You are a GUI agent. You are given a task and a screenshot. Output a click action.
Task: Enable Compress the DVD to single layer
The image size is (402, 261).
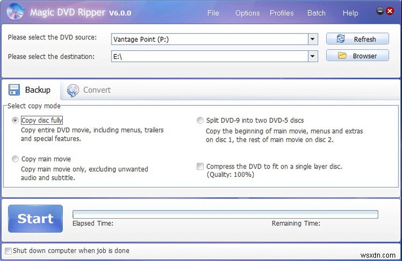coord(200,166)
